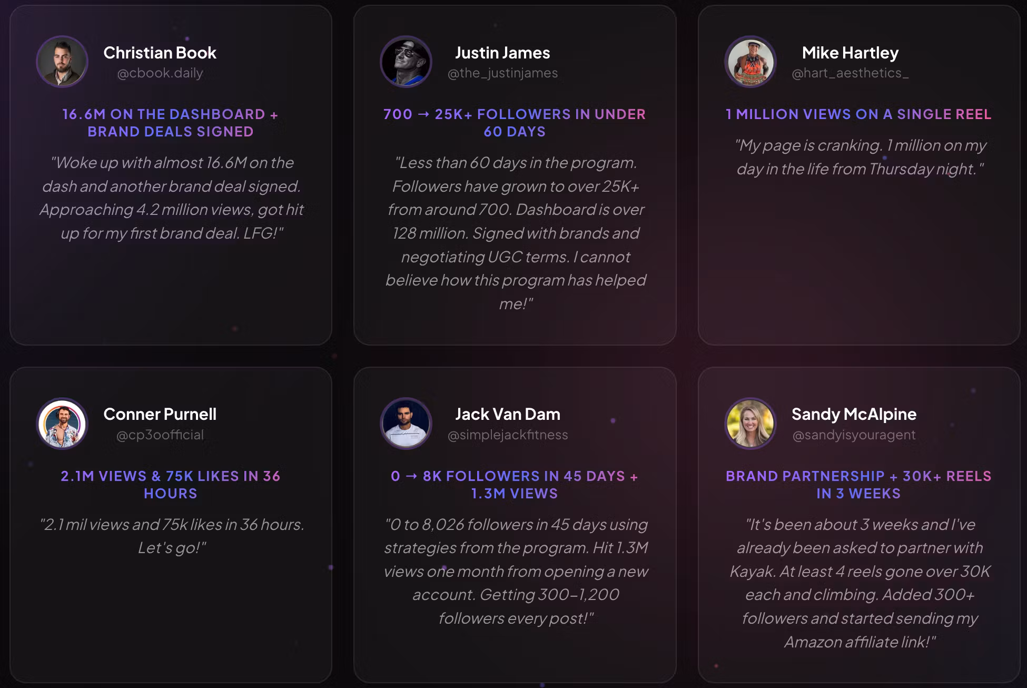Open the @simplejackfitness handle
Viewport: 1027px width, 688px height.
coord(508,435)
